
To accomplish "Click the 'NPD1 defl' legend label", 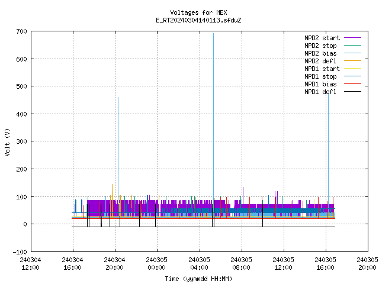I will pyautogui.click(x=320, y=92).
